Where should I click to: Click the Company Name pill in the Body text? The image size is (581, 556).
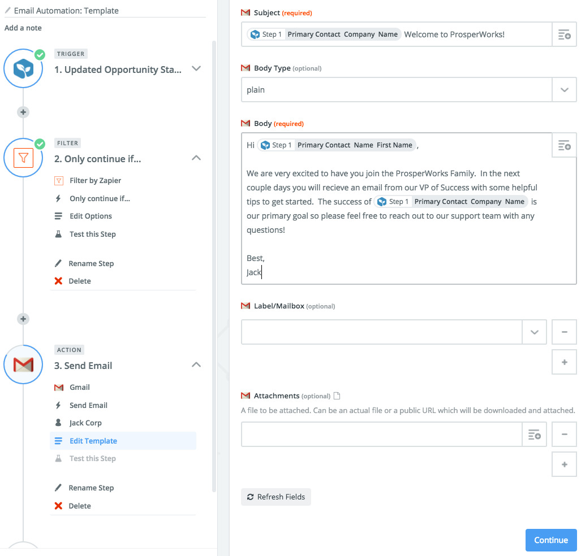pyautogui.click(x=451, y=202)
